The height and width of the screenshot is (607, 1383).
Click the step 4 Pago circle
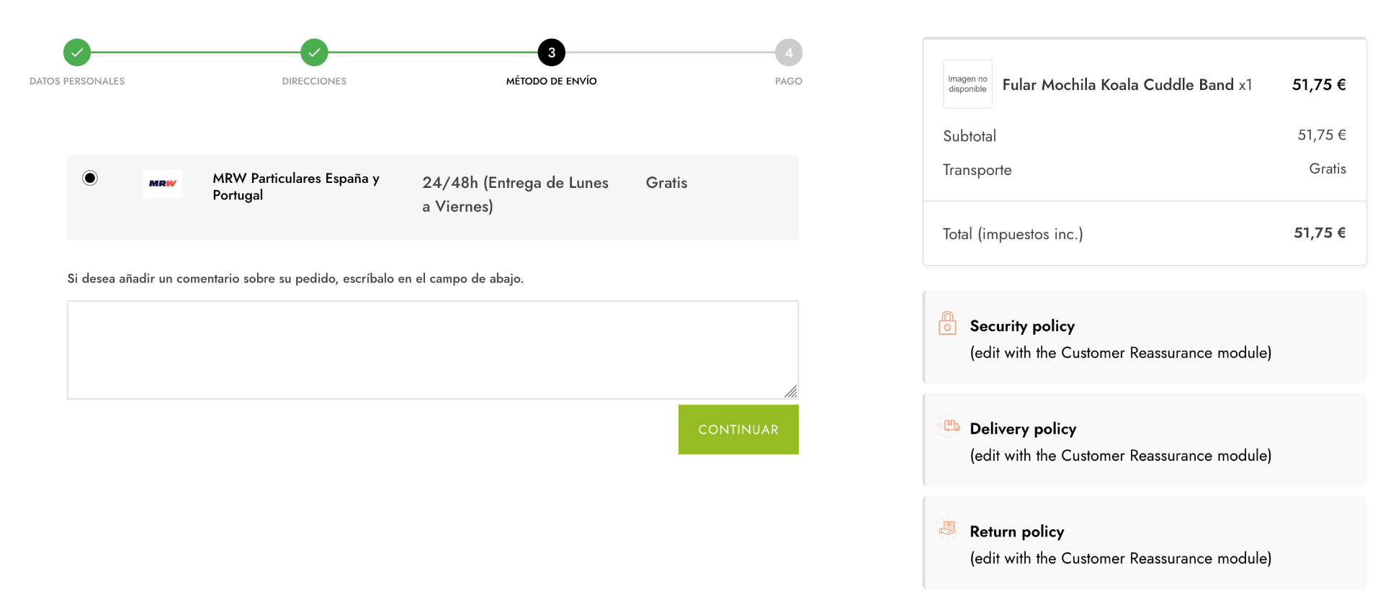pos(789,53)
